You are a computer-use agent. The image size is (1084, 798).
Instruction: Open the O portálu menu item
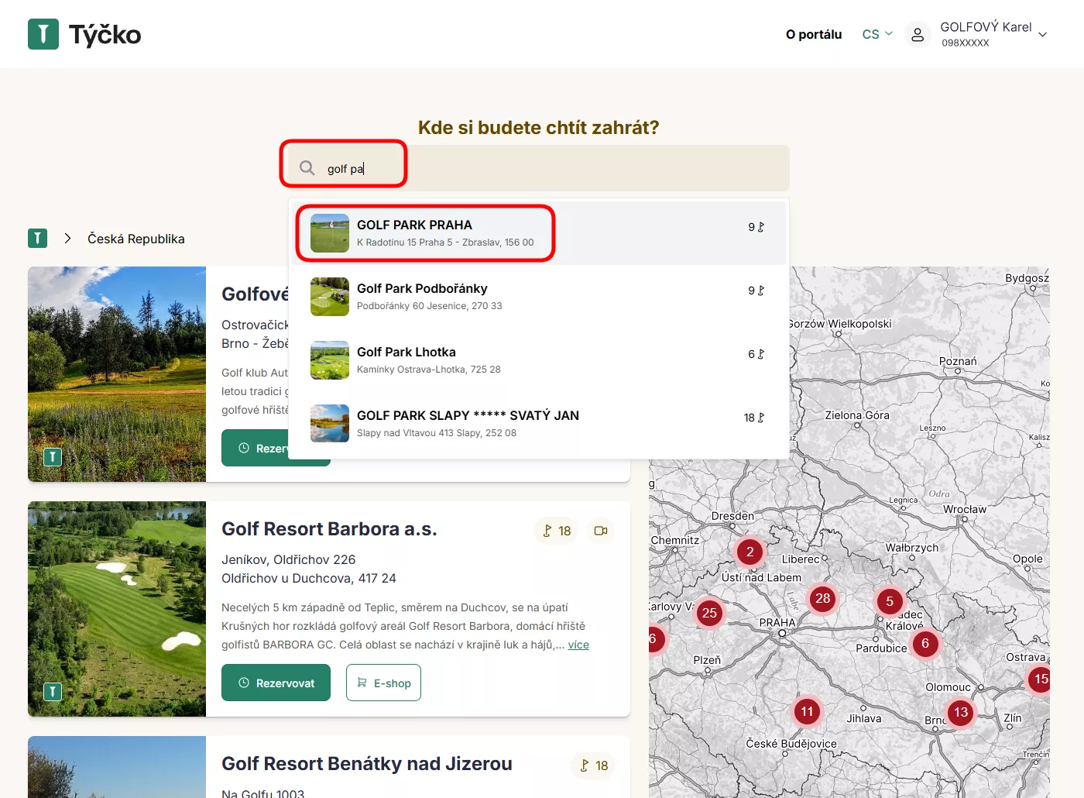(x=814, y=34)
